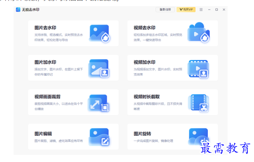The image size is (254, 162).
Task: Close the 无痕去水印 window
Action: click(x=224, y=10)
